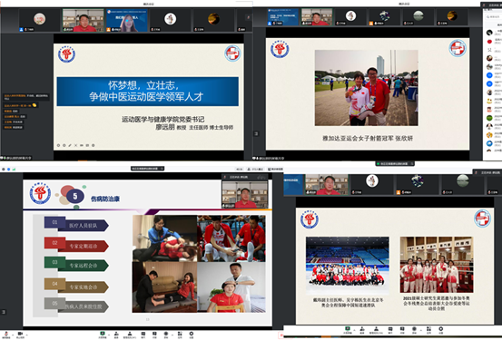This screenshot has height=340, width=502.
Task: Open invite icon below the 伤病防治康 slide
Action: (x=116, y=334)
